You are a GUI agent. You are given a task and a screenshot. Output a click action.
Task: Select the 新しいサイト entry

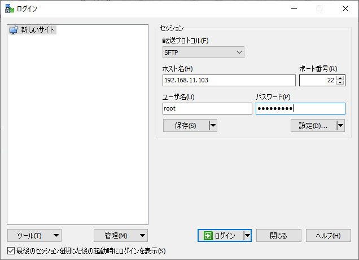click(38, 30)
